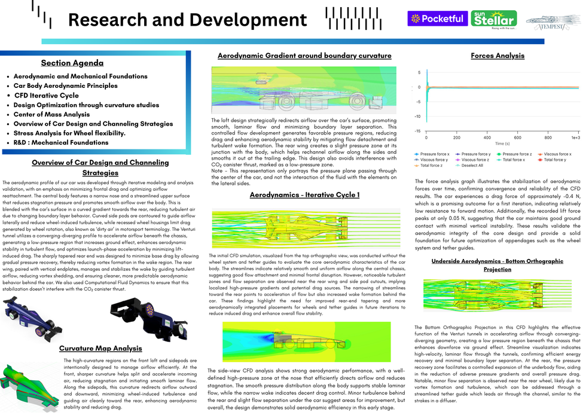Click agenda item 'Stress Analysis for Wheel flexibility.'

click(69, 133)
